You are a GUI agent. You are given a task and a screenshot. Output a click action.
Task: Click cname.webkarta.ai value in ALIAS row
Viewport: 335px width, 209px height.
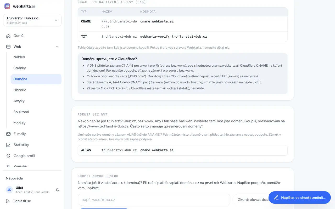157,150
